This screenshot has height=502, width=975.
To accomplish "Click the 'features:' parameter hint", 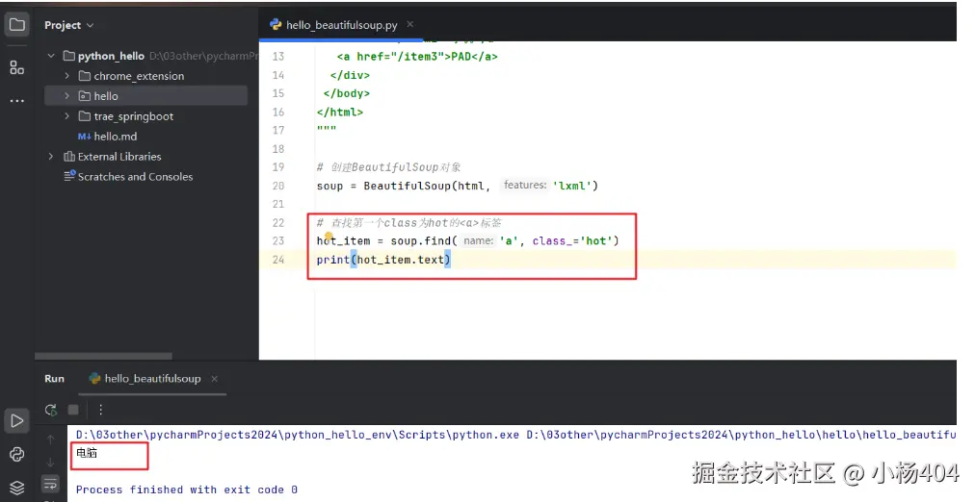I will tap(525, 185).
